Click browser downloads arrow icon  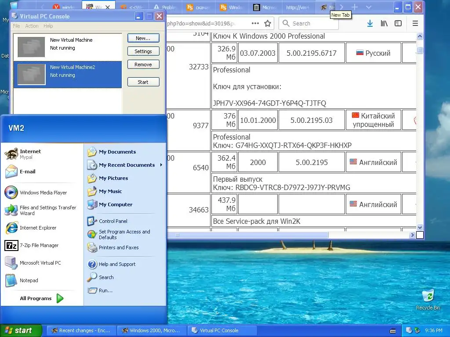tap(370, 24)
